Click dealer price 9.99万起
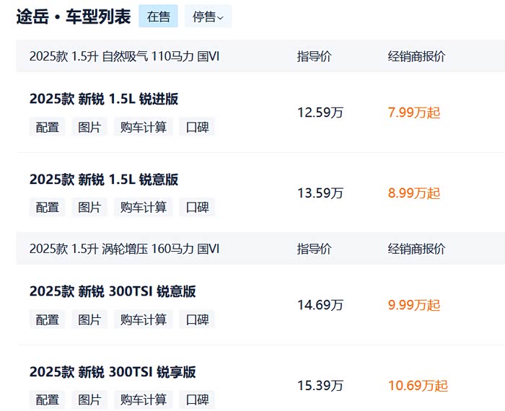This screenshot has width=505, height=411. (414, 305)
